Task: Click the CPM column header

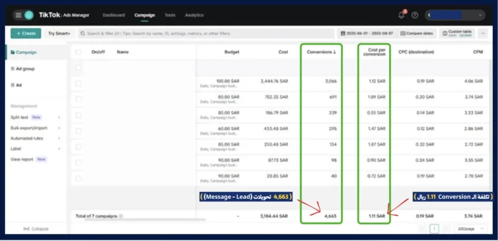Action: [x=478, y=52]
